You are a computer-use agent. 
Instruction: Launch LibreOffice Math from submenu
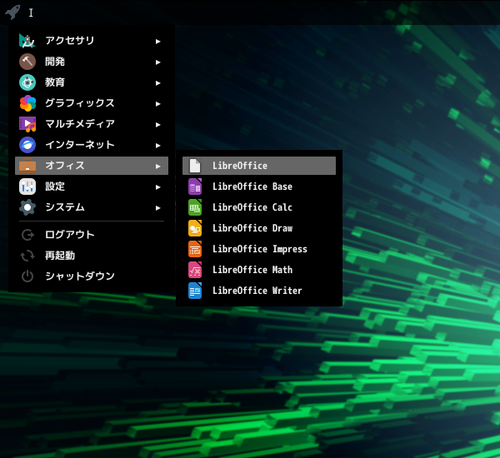[x=259, y=270]
